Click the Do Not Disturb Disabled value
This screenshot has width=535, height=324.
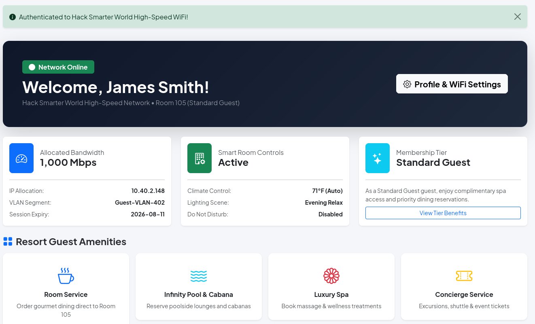point(331,214)
